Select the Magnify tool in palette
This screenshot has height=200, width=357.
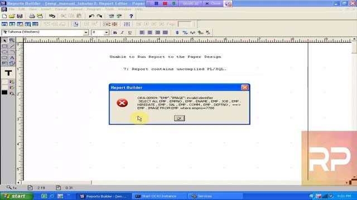point(12,41)
